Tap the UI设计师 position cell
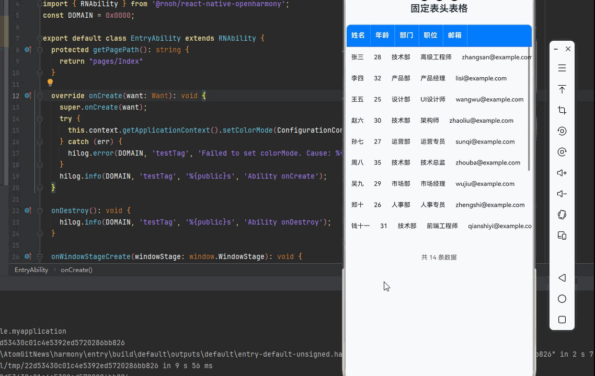The height and width of the screenshot is (376, 595). click(433, 99)
